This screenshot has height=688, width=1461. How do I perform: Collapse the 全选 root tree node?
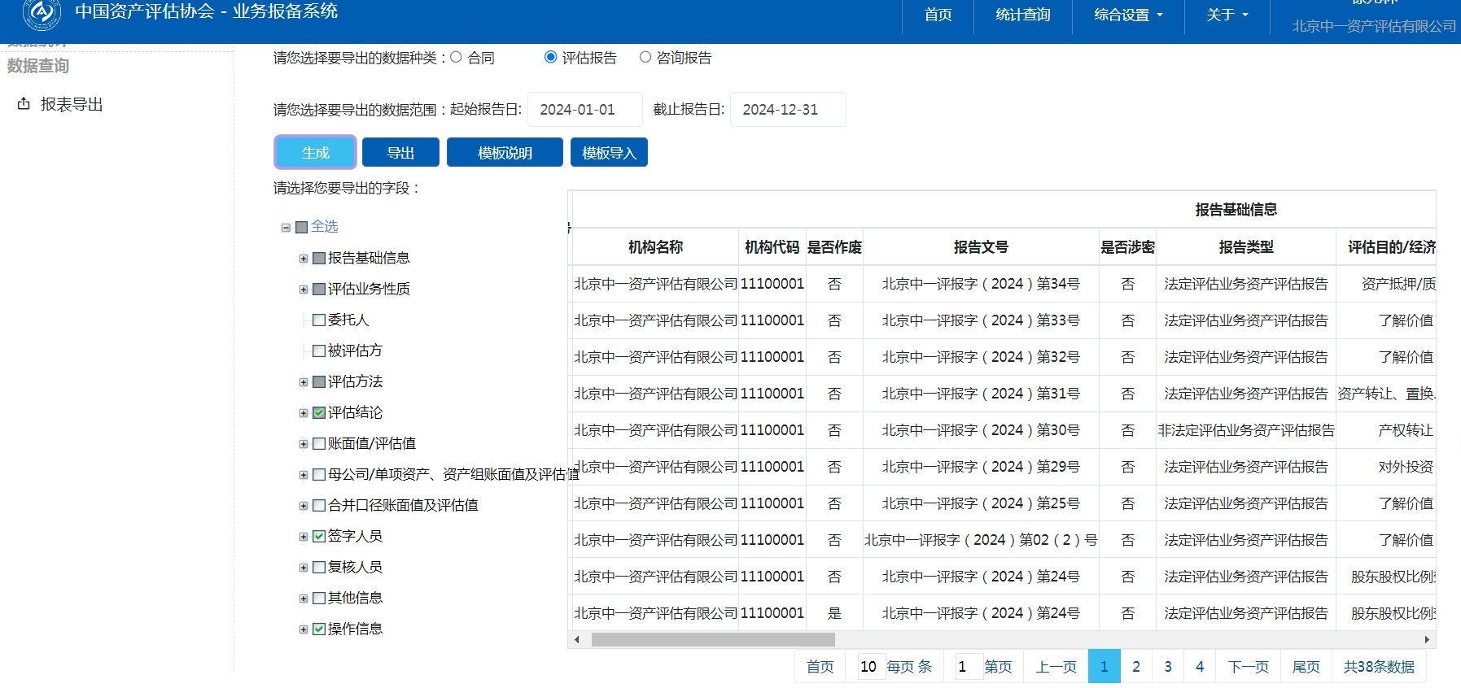(x=286, y=228)
